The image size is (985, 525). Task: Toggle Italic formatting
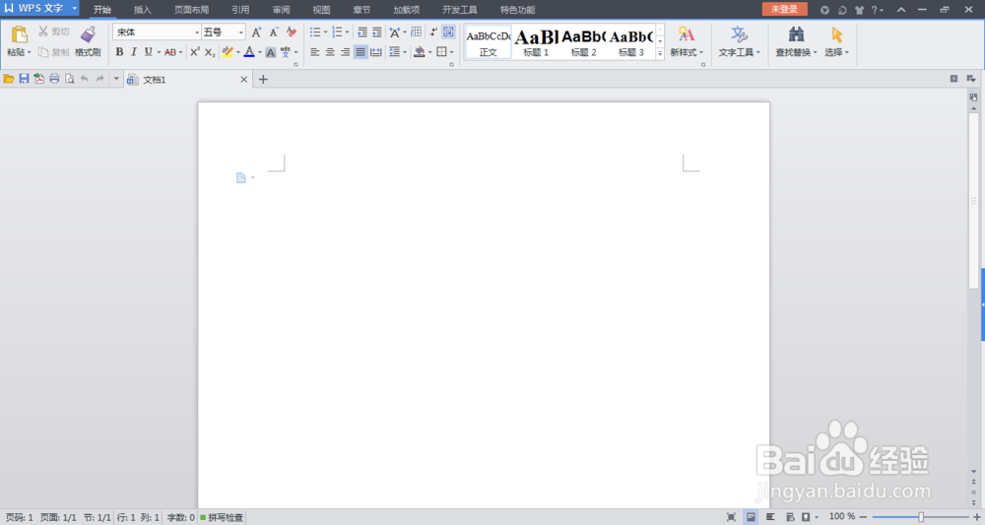[x=134, y=52]
